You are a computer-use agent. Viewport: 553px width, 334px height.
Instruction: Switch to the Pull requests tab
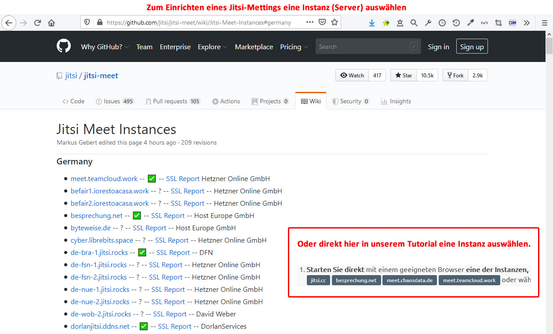(173, 101)
